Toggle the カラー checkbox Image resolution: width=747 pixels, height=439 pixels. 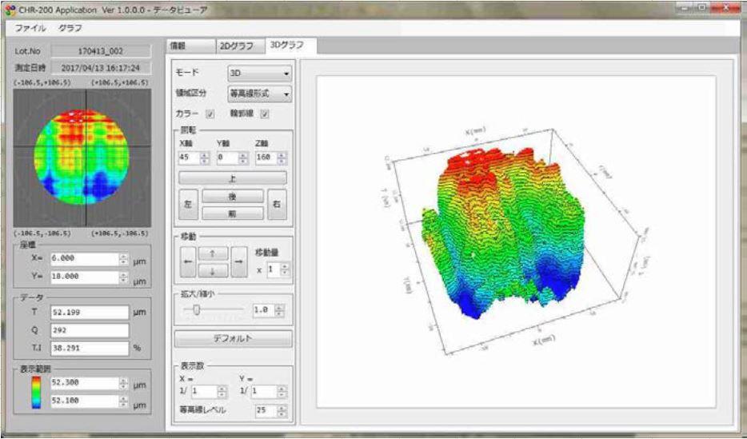[210, 114]
